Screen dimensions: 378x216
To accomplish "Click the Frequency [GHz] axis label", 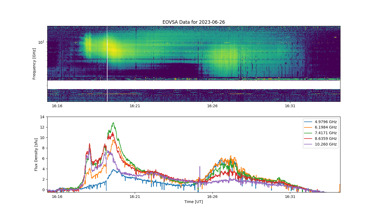I will pos(34,64).
